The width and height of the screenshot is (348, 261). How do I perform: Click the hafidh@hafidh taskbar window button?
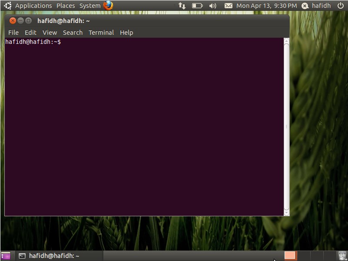49,256
